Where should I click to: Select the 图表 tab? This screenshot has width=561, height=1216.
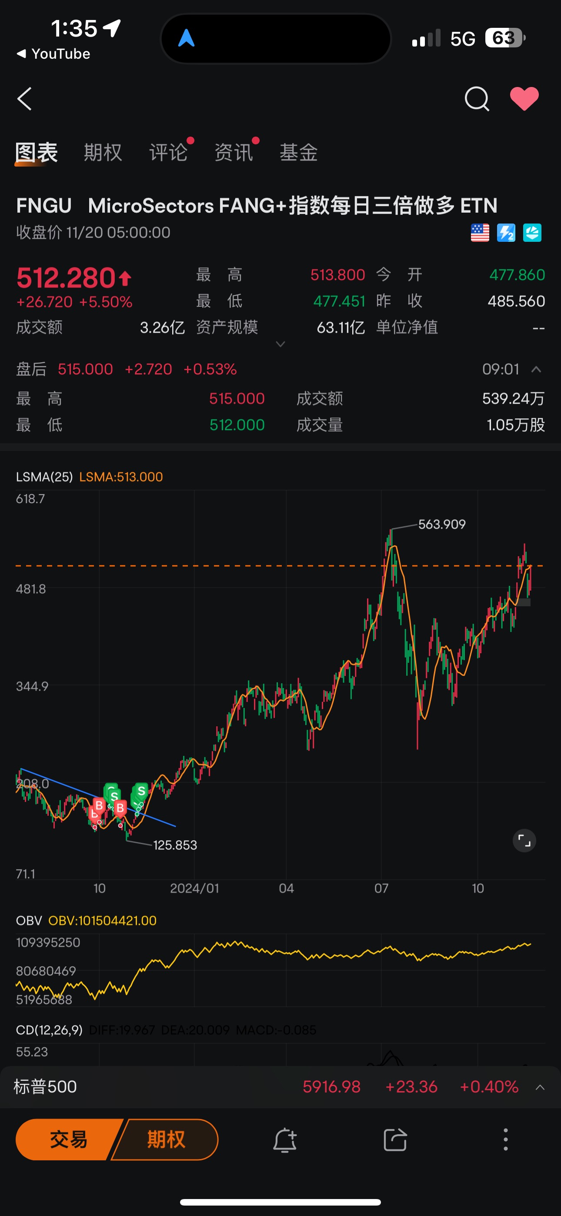37,153
